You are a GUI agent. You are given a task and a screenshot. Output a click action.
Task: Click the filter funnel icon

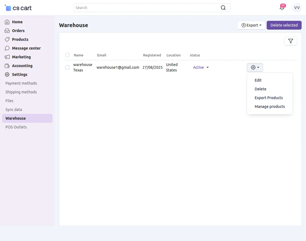point(290,41)
